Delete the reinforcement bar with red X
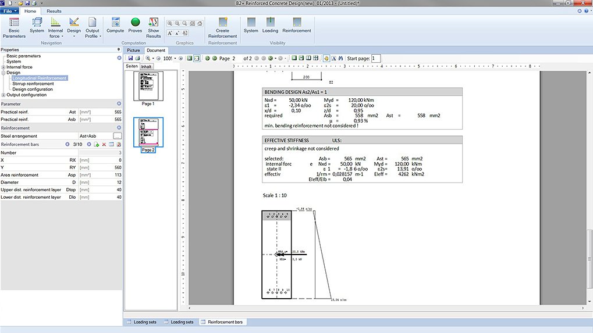 coord(104,144)
